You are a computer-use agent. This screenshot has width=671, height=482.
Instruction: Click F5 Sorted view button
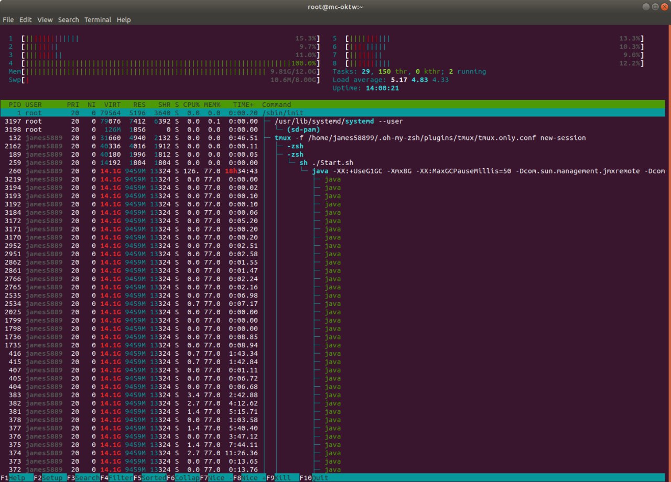tap(150, 478)
